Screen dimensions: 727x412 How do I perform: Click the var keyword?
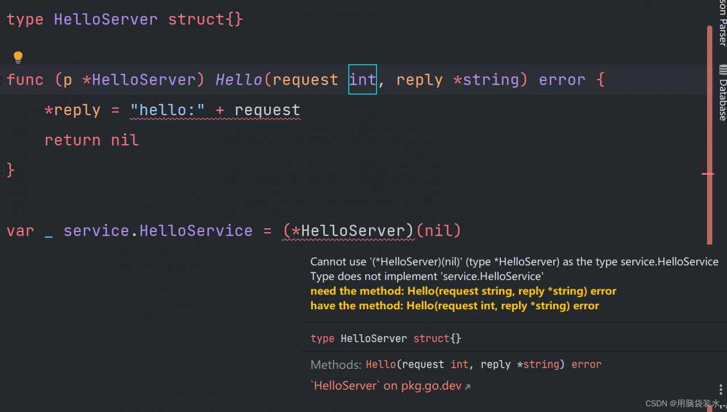point(20,231)
